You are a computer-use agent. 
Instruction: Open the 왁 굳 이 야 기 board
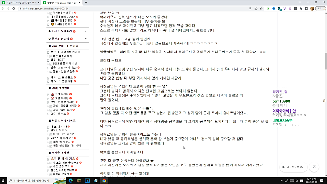pyautogui.click(x=63, y=159)
